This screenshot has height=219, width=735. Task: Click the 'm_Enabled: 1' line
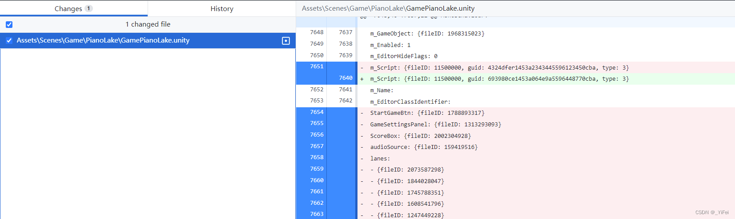(390, 45)
